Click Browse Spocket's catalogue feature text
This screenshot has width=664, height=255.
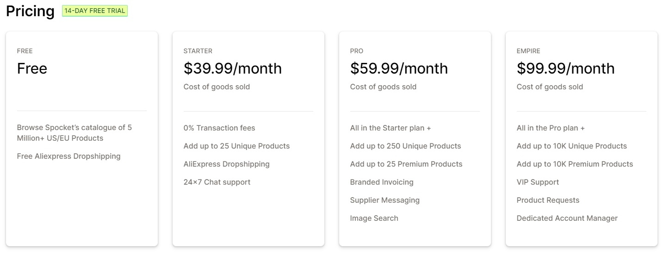point(74,133)
